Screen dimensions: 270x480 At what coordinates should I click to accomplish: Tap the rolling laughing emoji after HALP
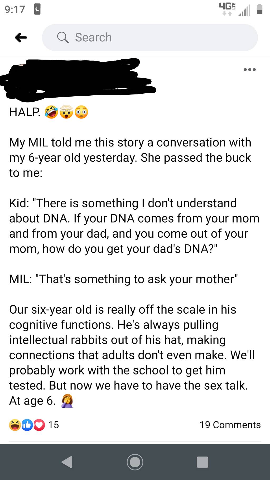point(51,112)
